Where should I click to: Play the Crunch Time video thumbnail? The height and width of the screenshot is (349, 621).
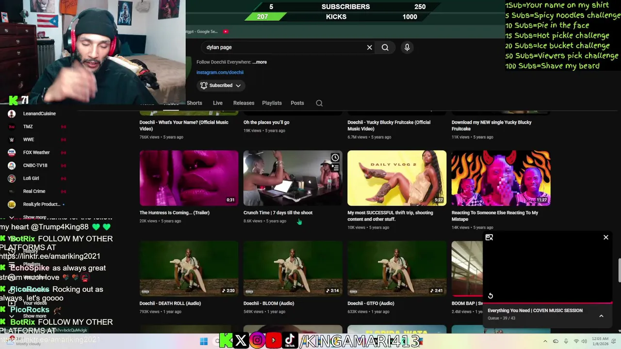point(293,178)
